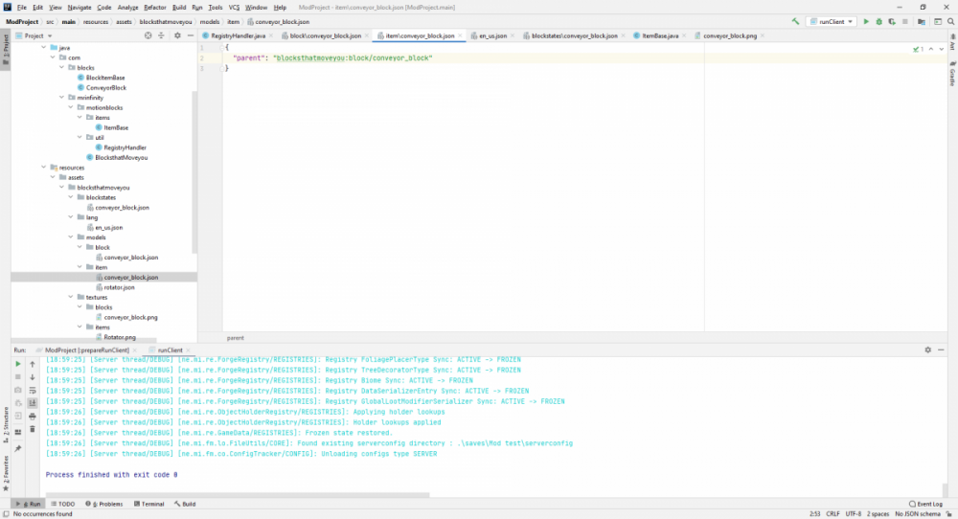This screenshot has height=519, width=958.
Task: Switch to en_us.json editor tab
Action: 492,35
